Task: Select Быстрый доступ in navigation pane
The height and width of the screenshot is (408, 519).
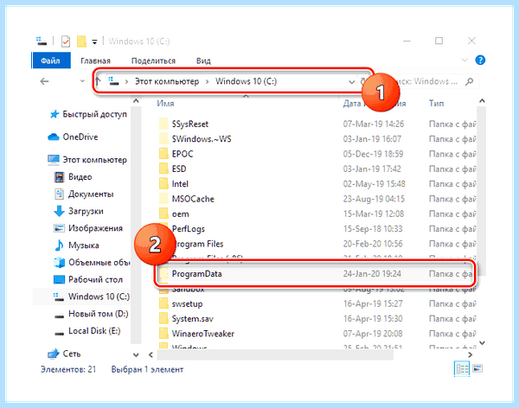Action: pyautogui.click(x=94, y=114)
